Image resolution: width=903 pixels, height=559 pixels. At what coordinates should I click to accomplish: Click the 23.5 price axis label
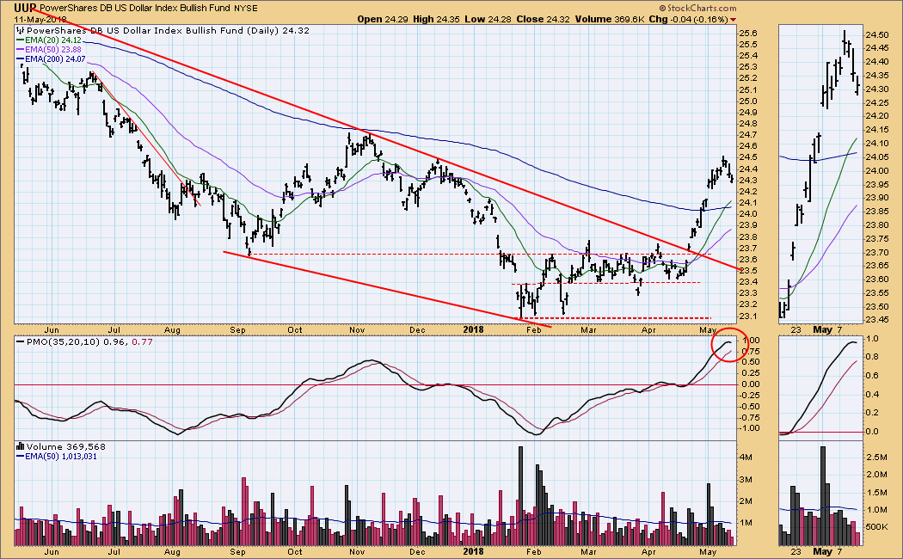(x=747, y=270)
